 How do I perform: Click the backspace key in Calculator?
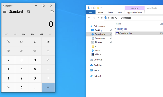point(48,42)
